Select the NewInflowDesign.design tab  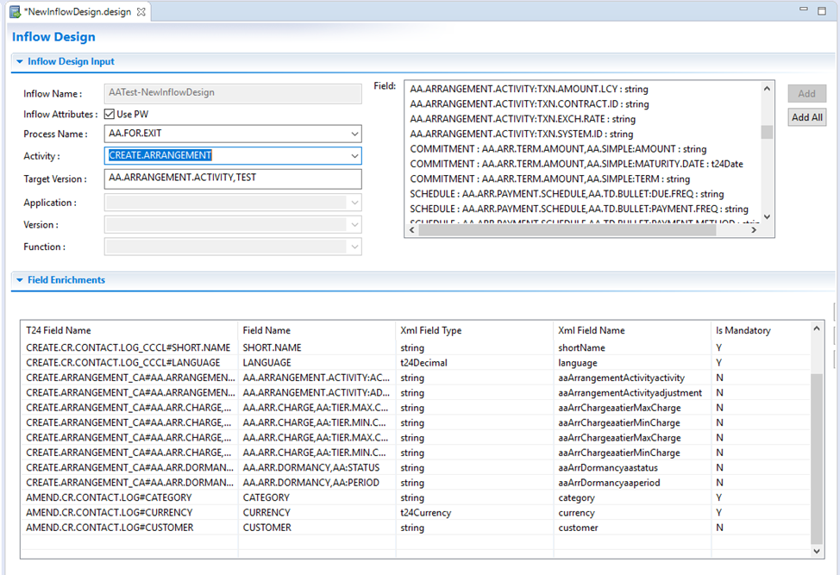[x=78, y=10]
